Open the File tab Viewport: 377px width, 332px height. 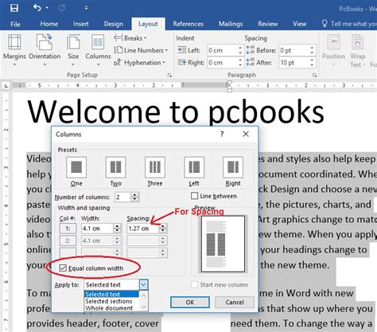coord(15,24)
